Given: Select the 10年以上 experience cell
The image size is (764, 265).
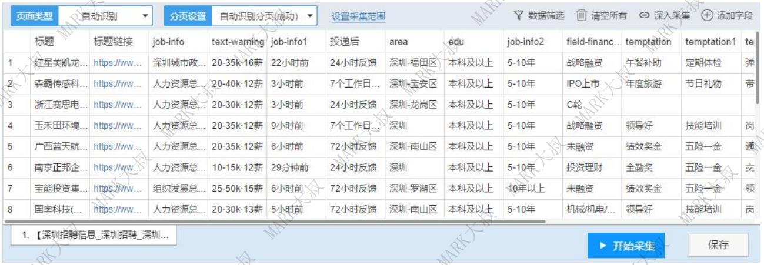Looking at the screenshot, I should [x=533, y=189].
